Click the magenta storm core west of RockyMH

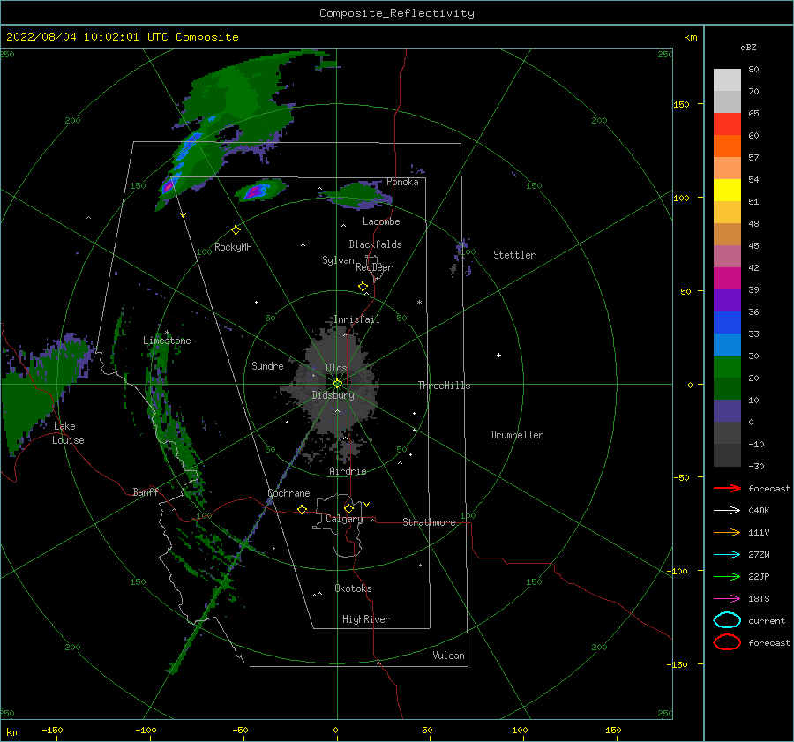[169, 186]
